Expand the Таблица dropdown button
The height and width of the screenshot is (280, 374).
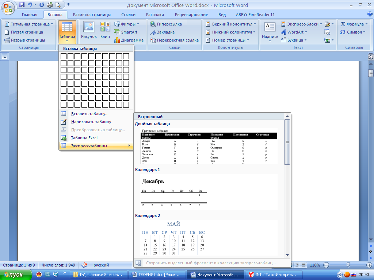coord(67,32)
